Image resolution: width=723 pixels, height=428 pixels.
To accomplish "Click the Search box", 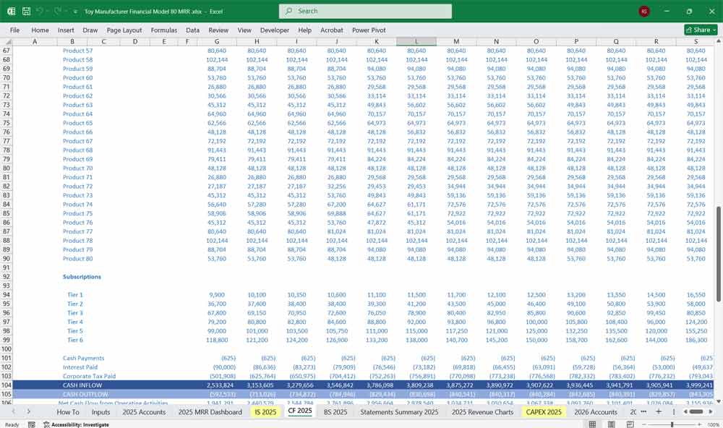I will 365,11.
